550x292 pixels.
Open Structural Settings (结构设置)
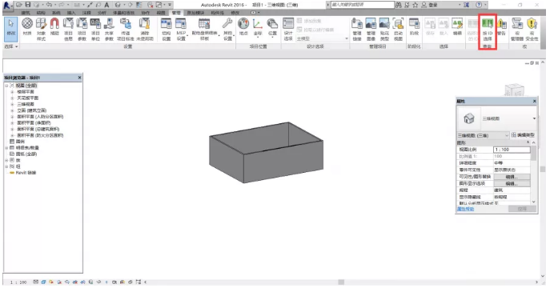(167, 29)
